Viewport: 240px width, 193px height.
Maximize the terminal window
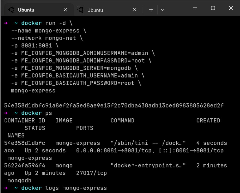[x=213, y=8]
